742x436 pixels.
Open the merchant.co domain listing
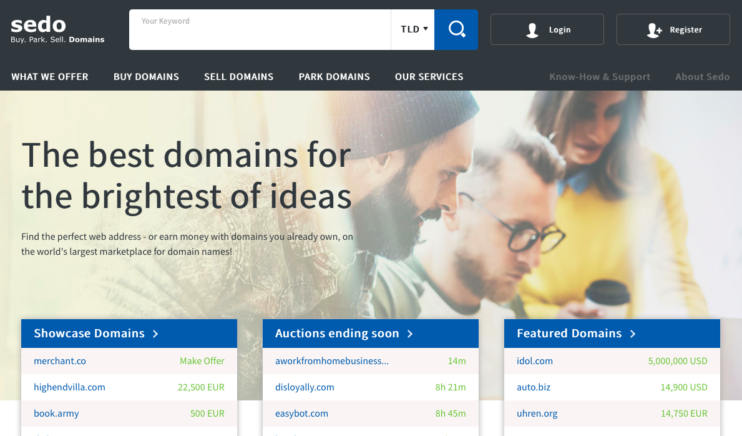pyautogui.click(x=60, y=361)
